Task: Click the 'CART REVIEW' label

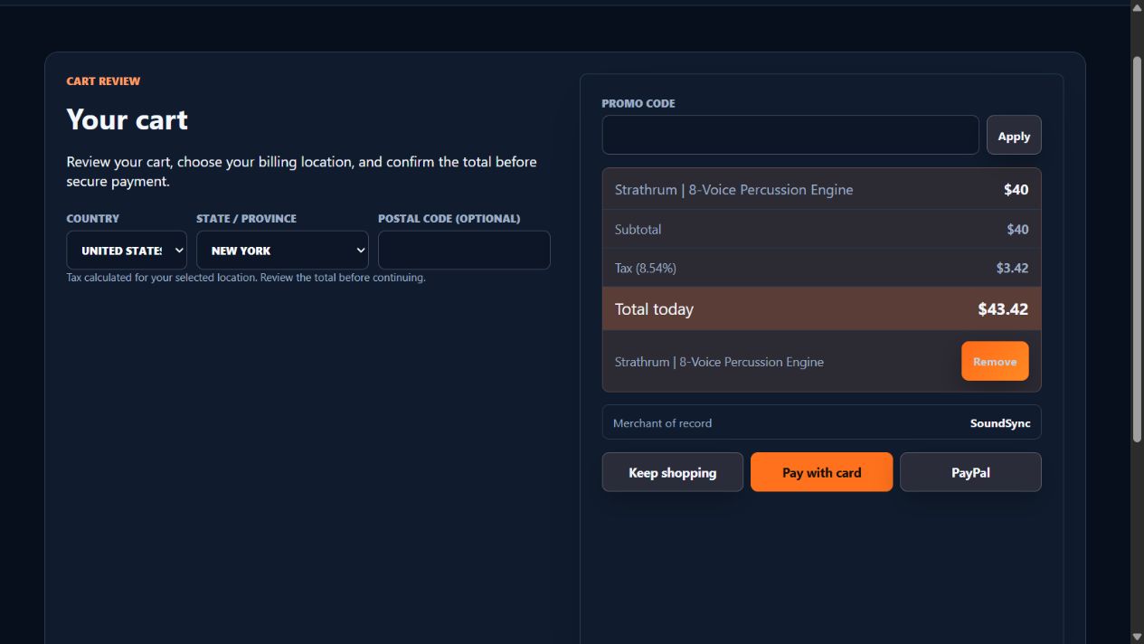Action: pos(103,81)
